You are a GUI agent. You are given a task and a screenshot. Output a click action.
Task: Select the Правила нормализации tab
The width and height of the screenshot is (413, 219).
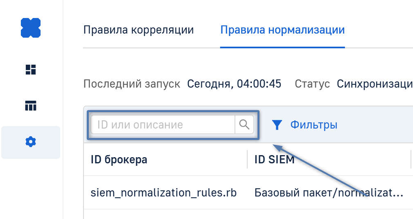pyautogui.click(x=282, y=30)
